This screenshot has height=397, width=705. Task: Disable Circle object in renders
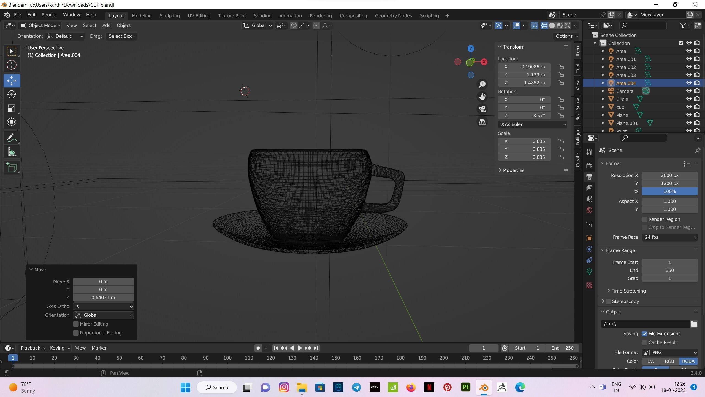(697, 99)
